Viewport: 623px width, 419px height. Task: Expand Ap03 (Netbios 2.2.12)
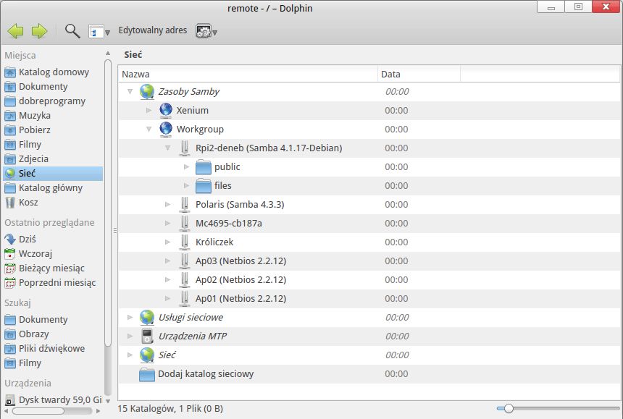click(167, 261)
